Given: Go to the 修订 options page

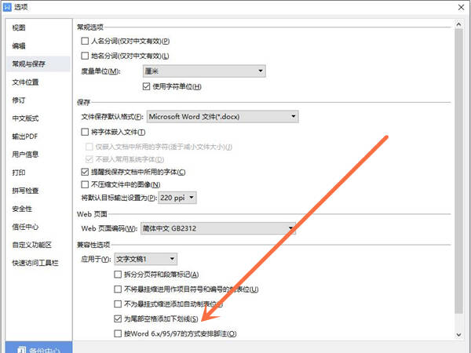Looking at the screenshot, I should (19, 100).
